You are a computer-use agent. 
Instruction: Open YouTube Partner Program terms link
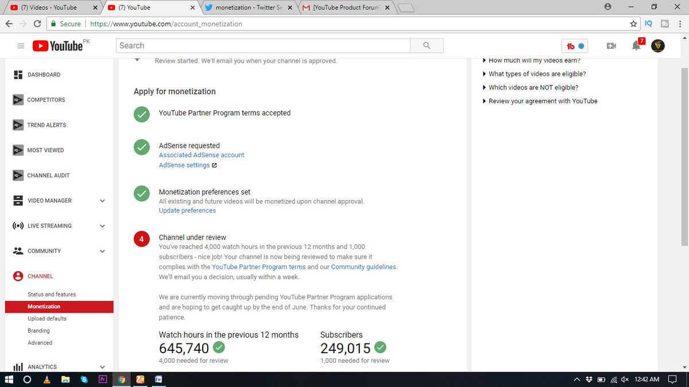point(258,267)
